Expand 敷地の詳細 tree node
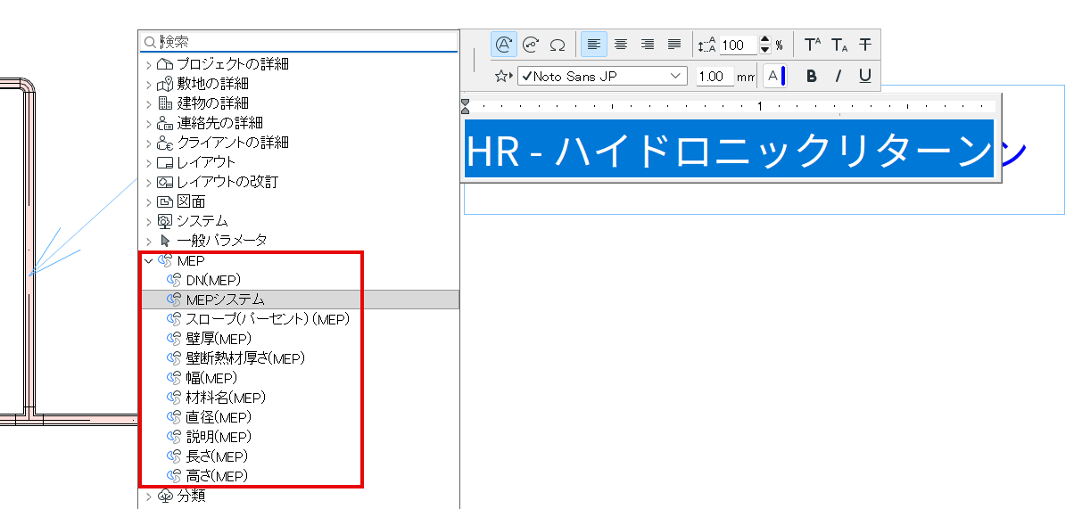This screenshot has width=1074, height=509. pos(148,84)
